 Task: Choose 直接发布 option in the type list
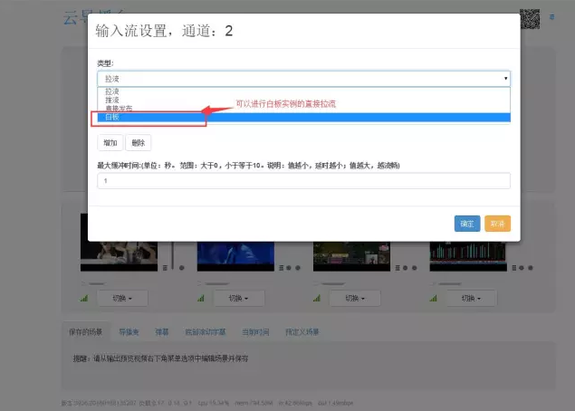303,108
